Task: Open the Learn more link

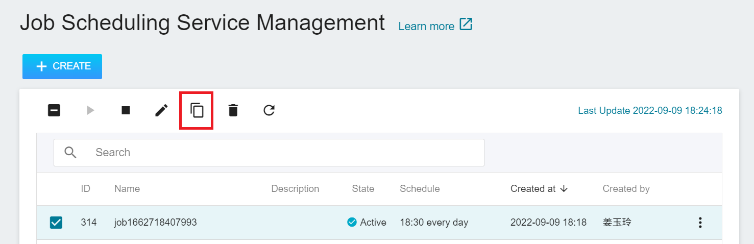Action: (x=426, y=26)
